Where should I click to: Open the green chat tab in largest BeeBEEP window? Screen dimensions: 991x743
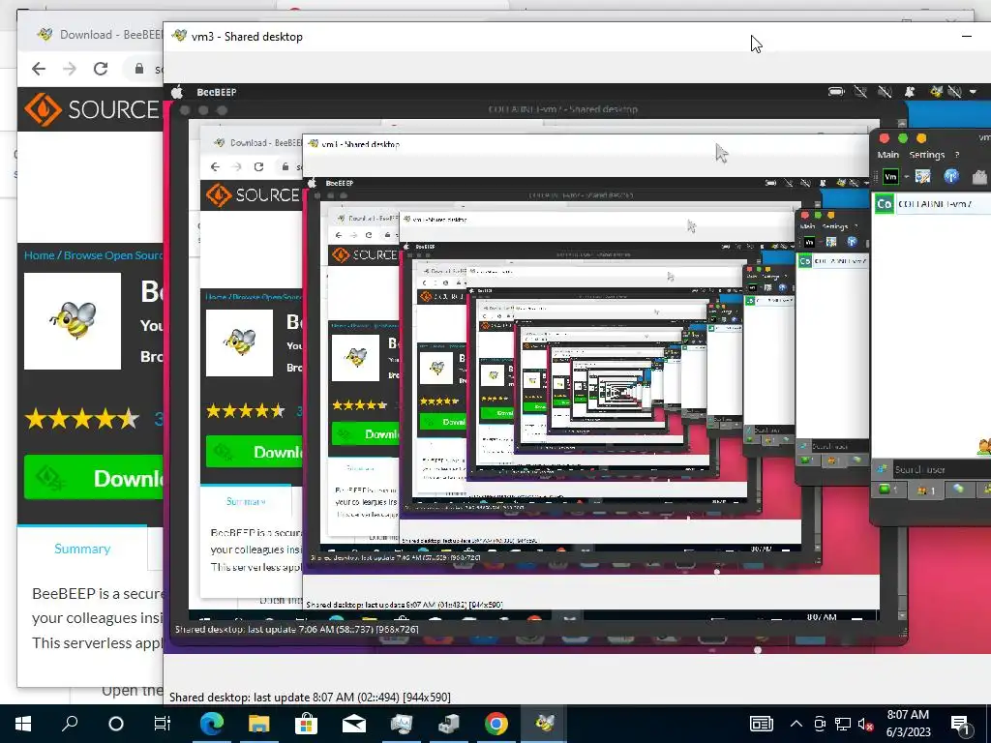click(888, 490)
